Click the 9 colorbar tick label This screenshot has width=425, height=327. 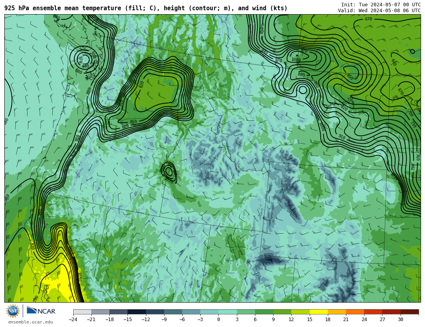(x=273, y=320)
